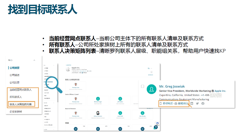
Task: Open 联系人决策矩阵列表 menu item
Action: coord(20,104)
